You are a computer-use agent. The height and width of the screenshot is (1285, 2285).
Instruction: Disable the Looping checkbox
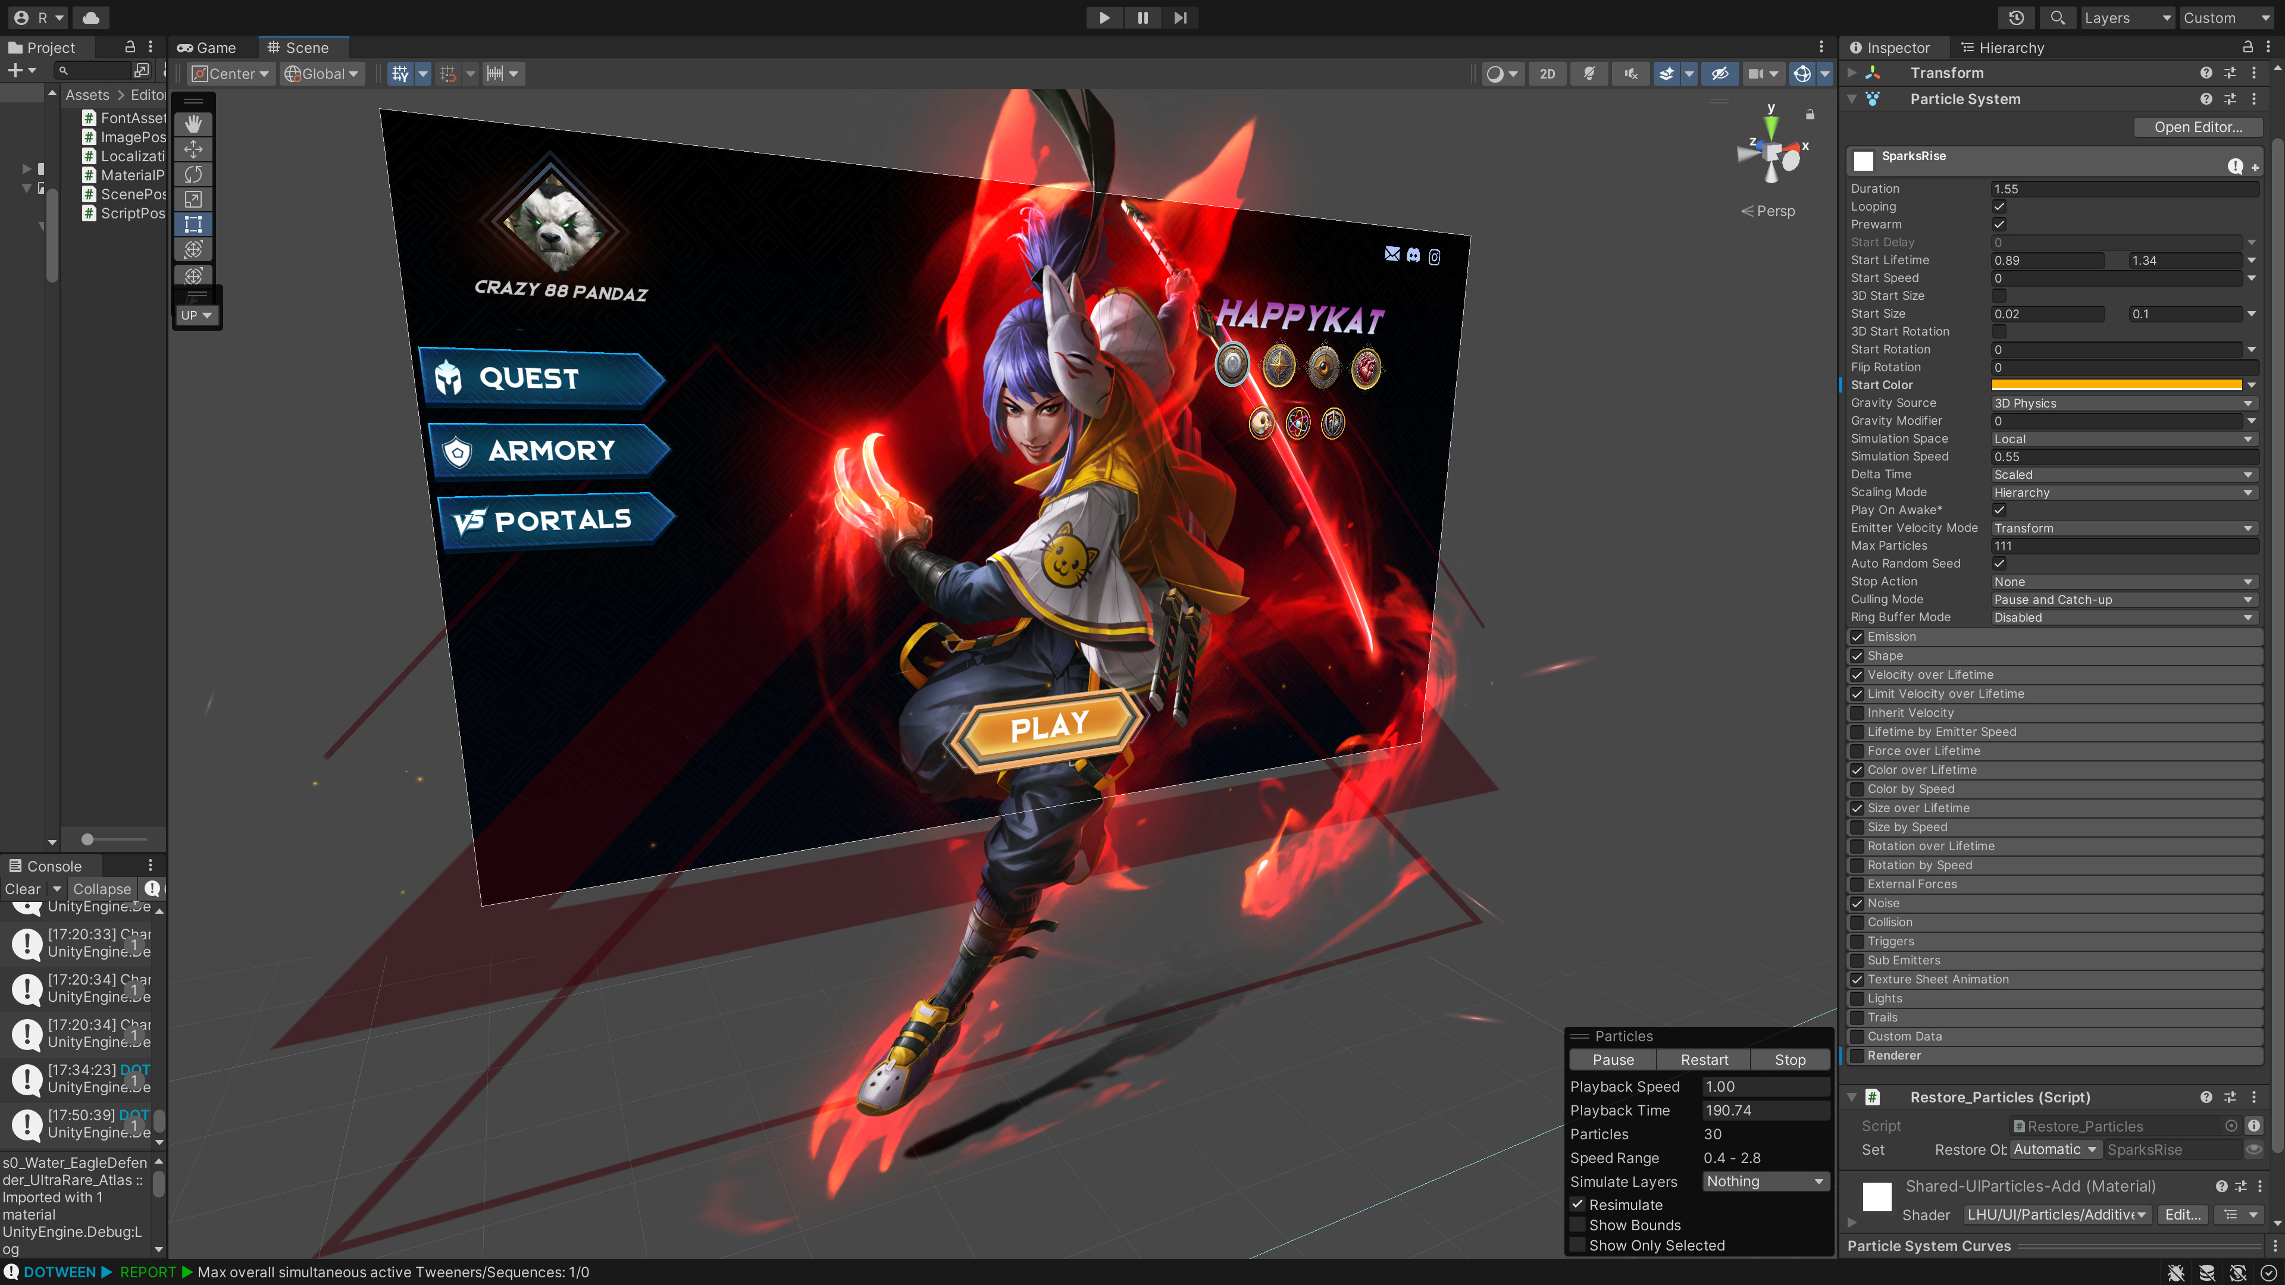point(1999,206)
